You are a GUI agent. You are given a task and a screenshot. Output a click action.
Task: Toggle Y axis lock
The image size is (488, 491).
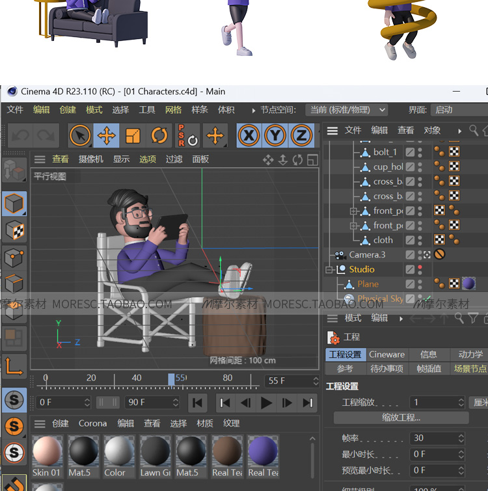coord(275,135)
